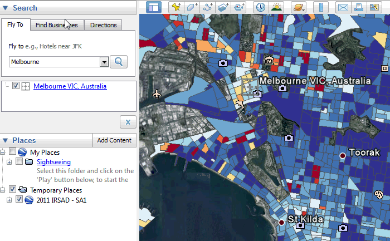Switch to the Find Businesses tab
This screenshot has width=390, height=241.
[56, 25]
